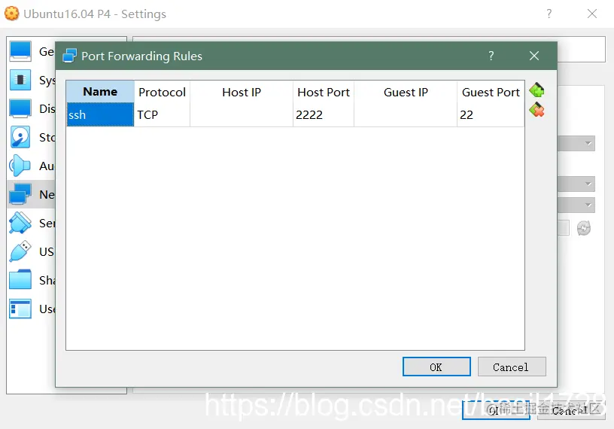This screenshot has width=614, height=429.
Task: Click the Port Forwarding dialog title icon
Action: click(70, 56)
